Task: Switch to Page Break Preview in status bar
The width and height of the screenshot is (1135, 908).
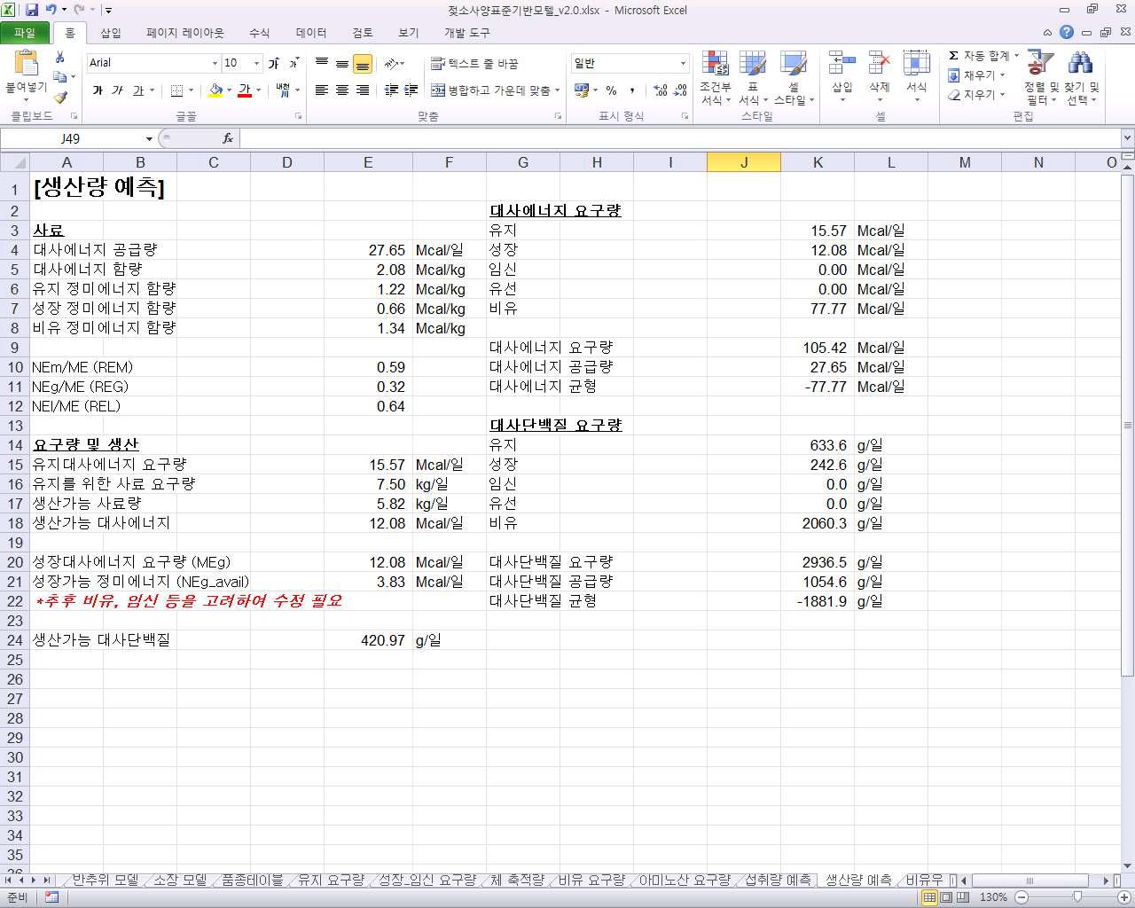Action: (964, 897)
